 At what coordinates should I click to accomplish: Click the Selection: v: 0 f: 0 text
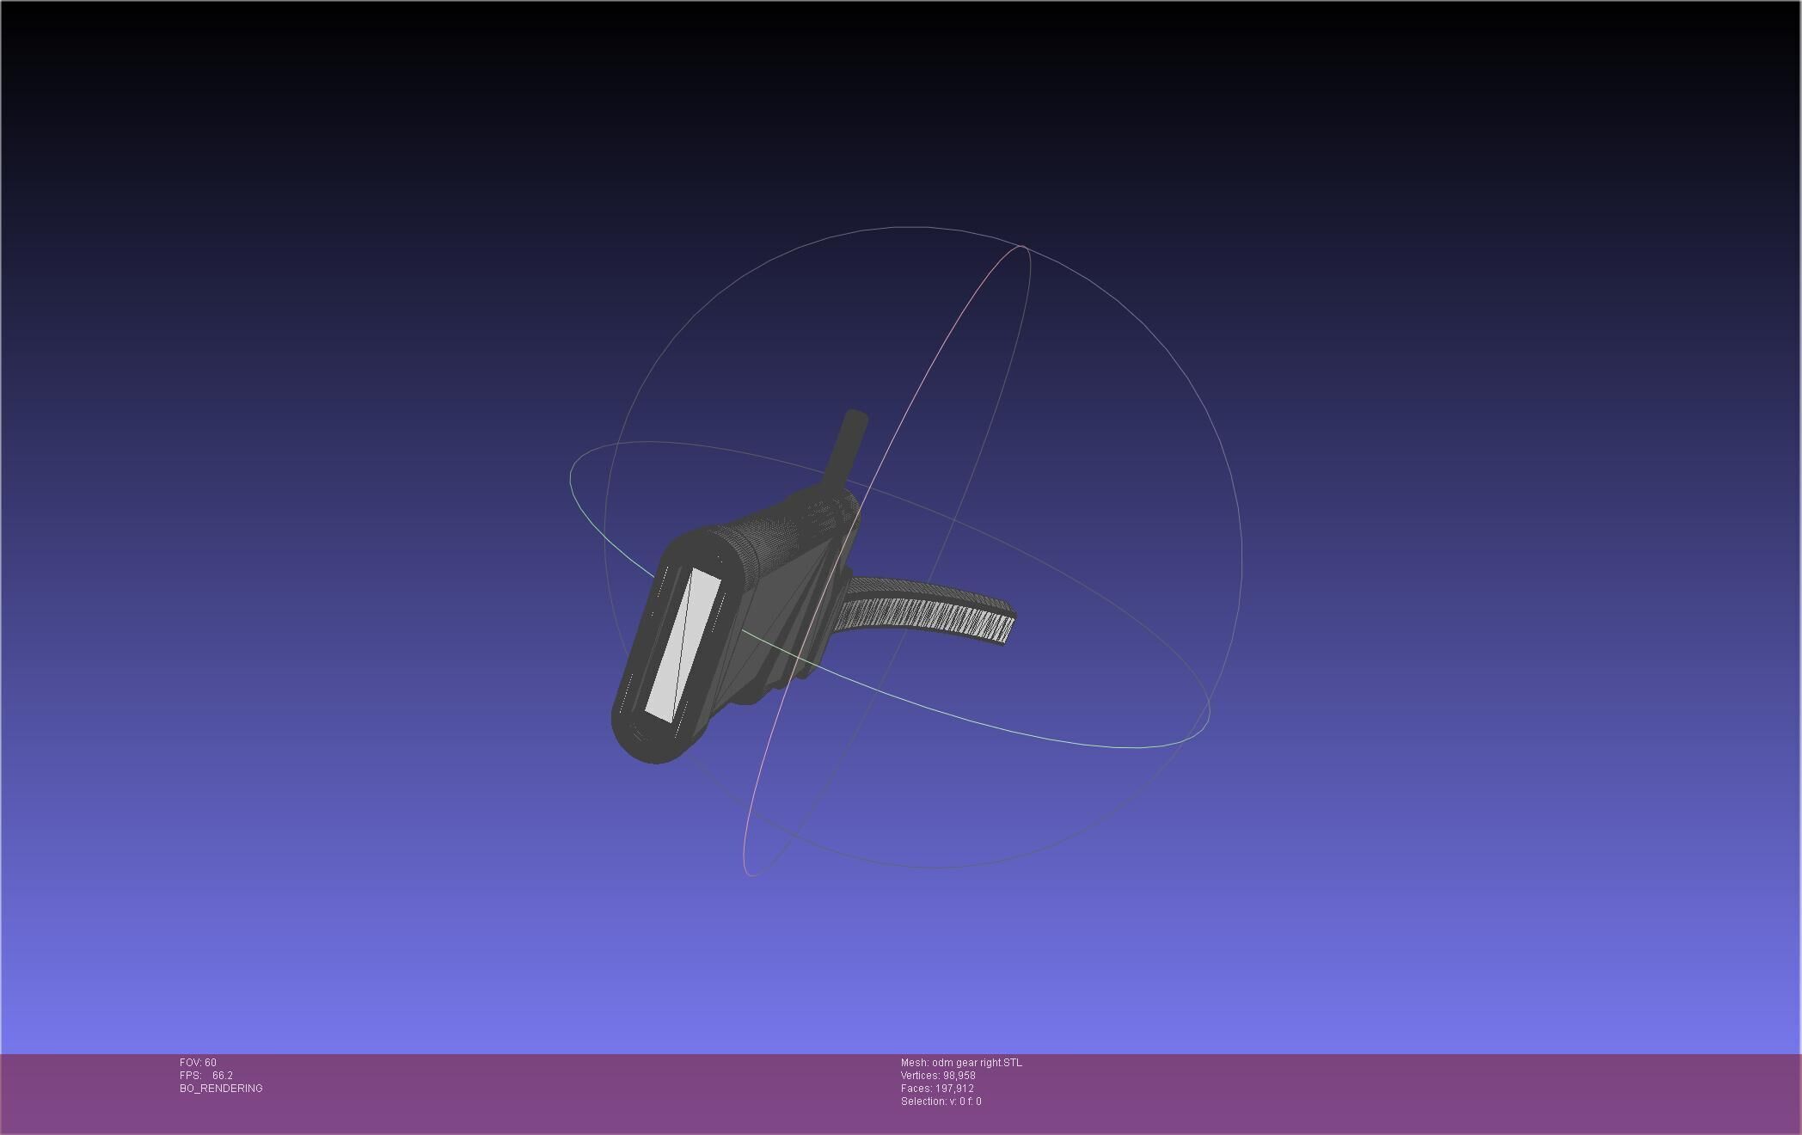click(941, 1101)
